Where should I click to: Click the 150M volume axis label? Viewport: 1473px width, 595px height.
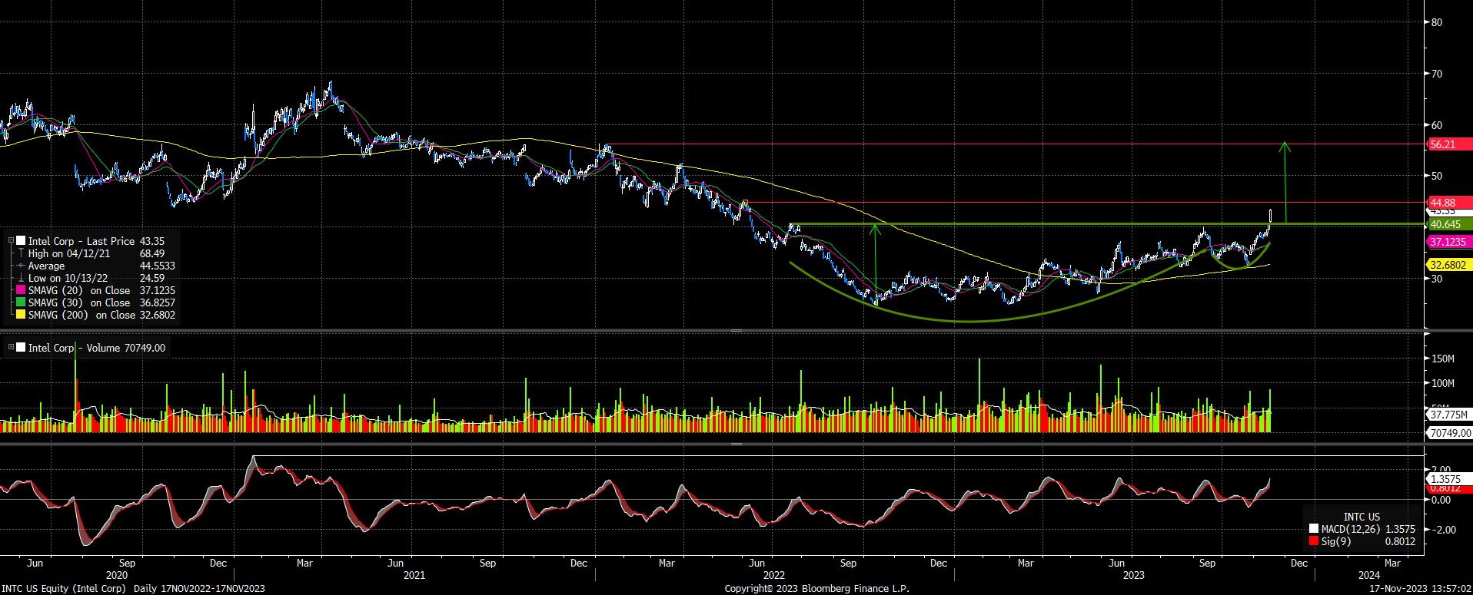1442,359
